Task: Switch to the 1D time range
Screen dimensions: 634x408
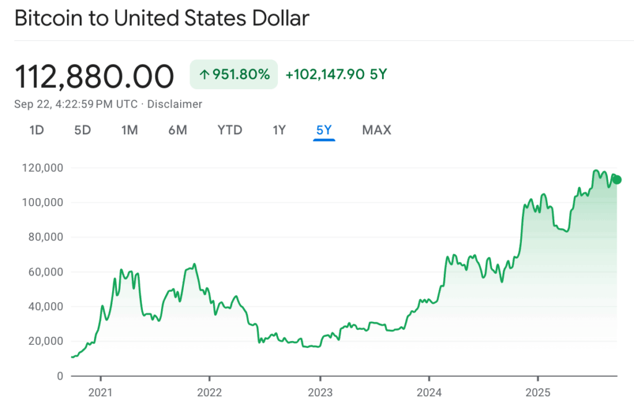Action: pos(37,130)
